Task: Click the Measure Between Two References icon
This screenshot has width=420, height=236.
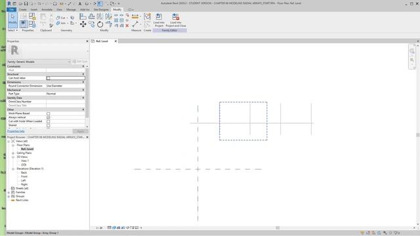Action: [135, 25]
